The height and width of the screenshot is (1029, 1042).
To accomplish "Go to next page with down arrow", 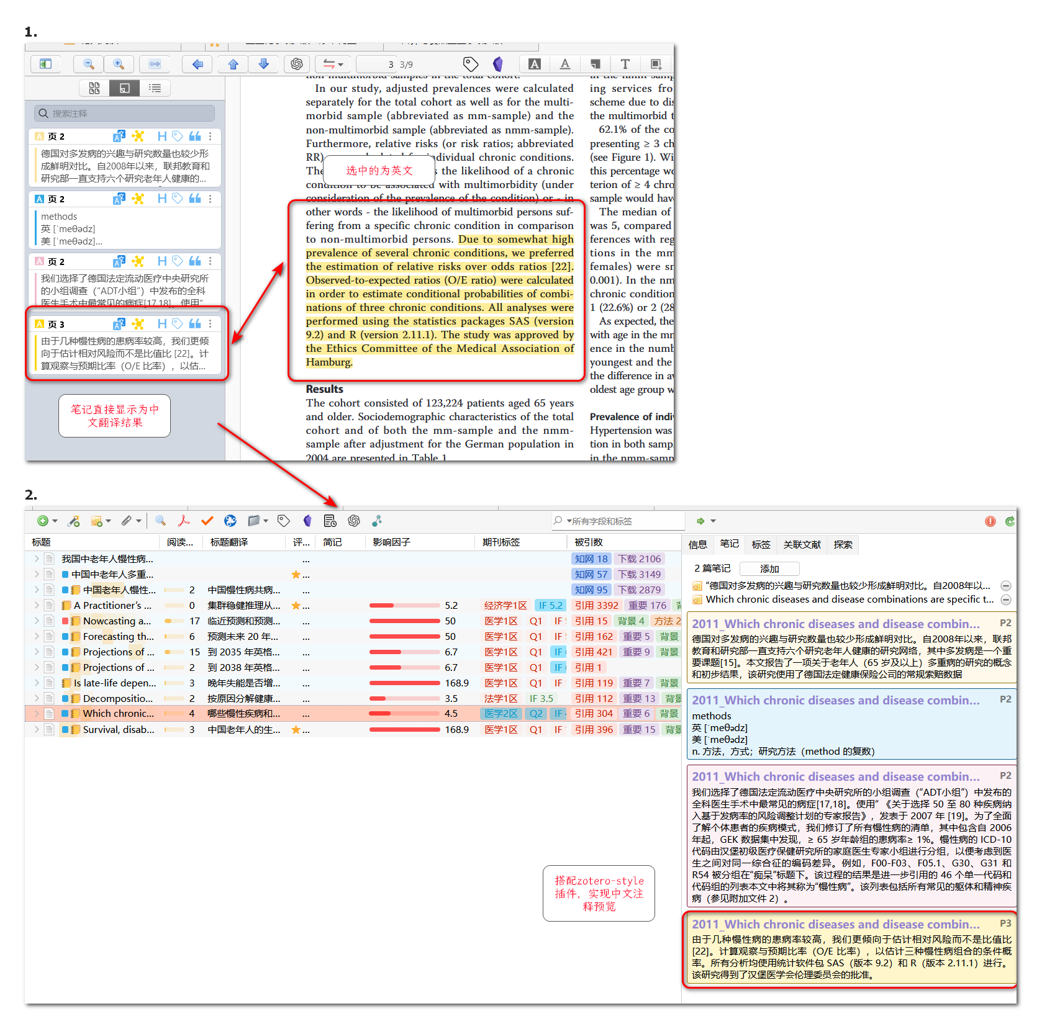I will pos(264,64).
